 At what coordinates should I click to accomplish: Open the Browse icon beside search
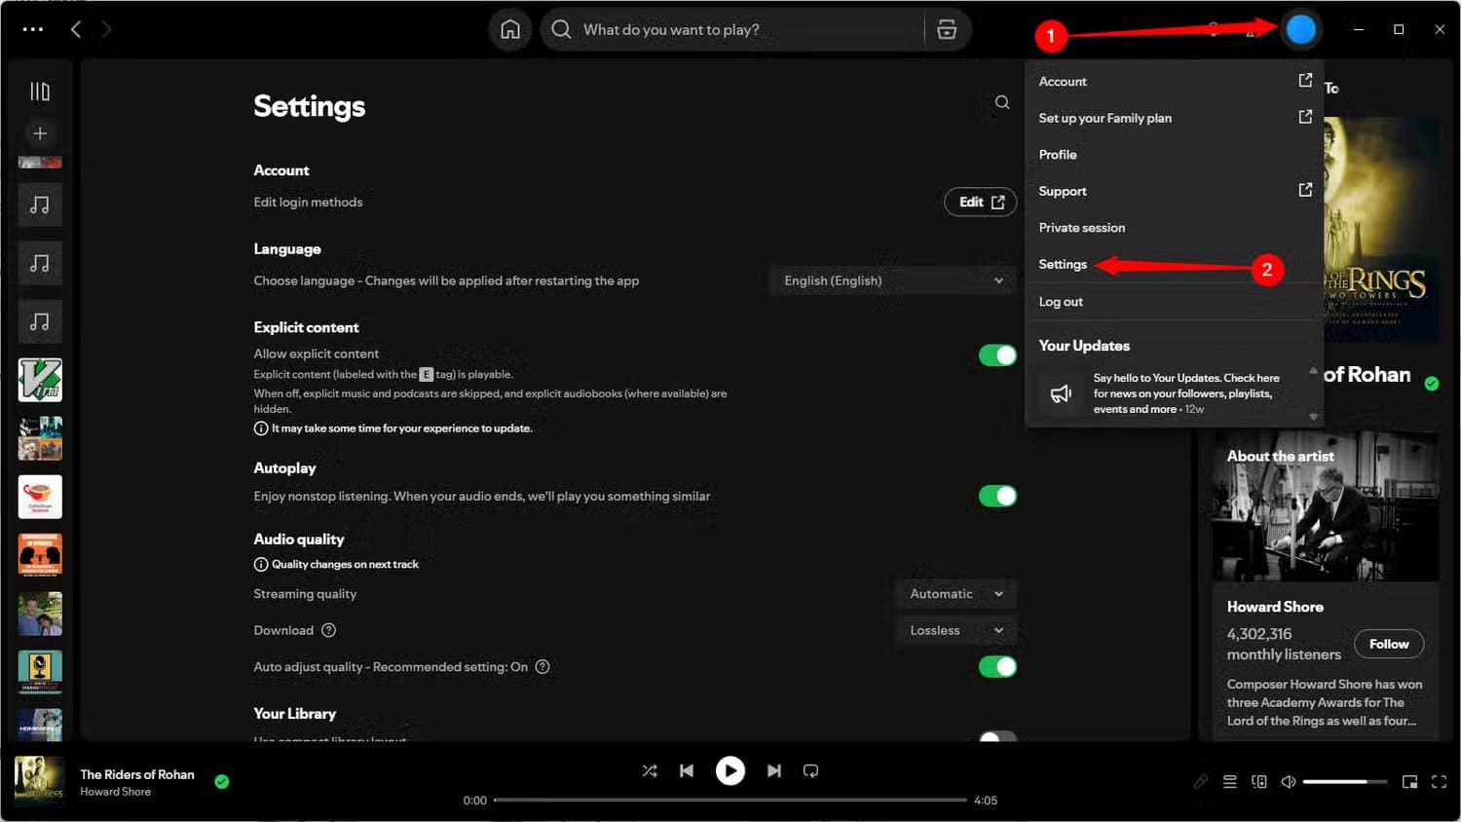(x=947, y=29)
